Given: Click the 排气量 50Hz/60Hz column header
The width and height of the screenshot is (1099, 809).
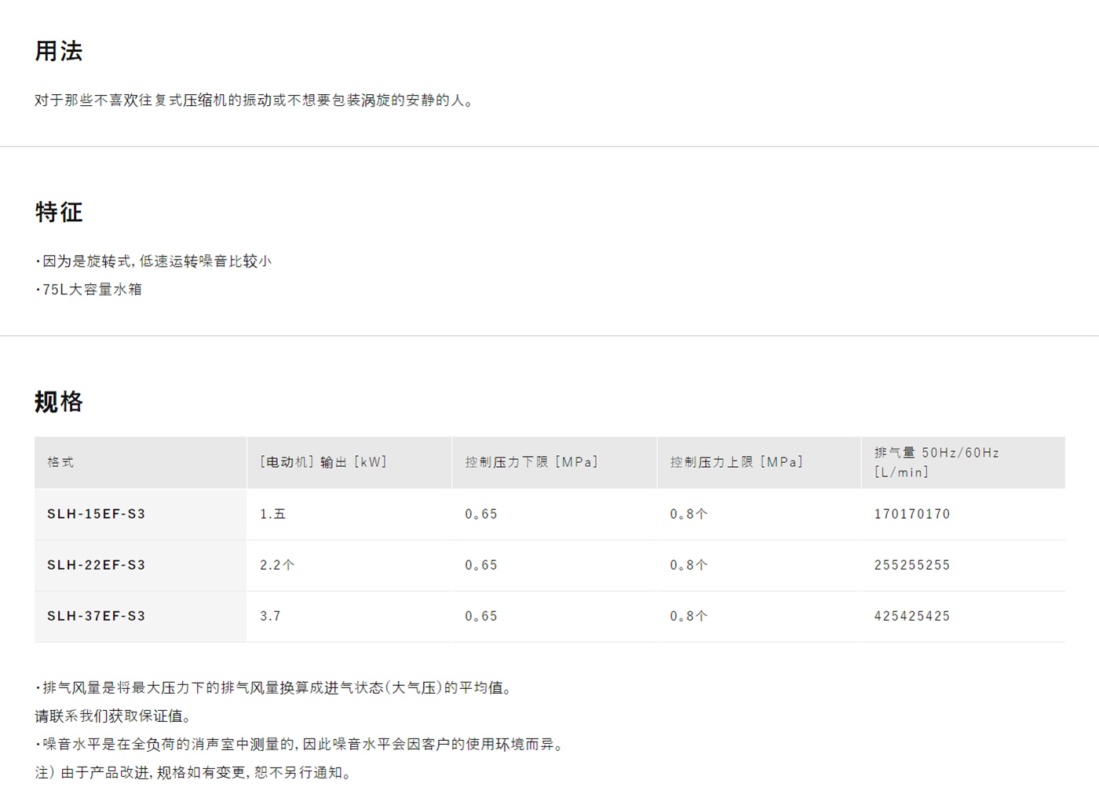Looking at the screenshot, I should click(937, 462).
